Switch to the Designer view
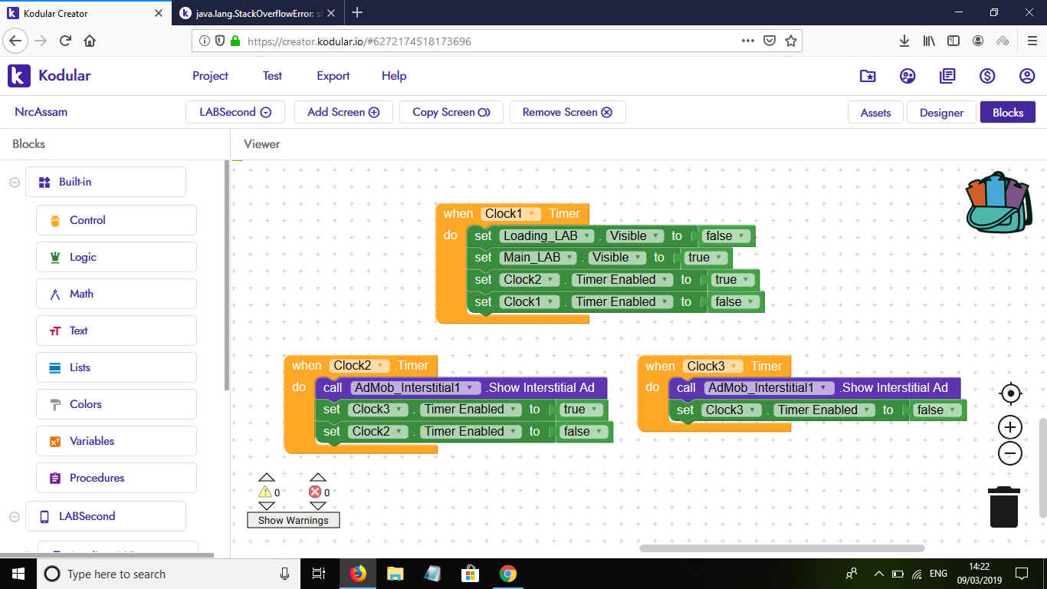 pos(941,113)
